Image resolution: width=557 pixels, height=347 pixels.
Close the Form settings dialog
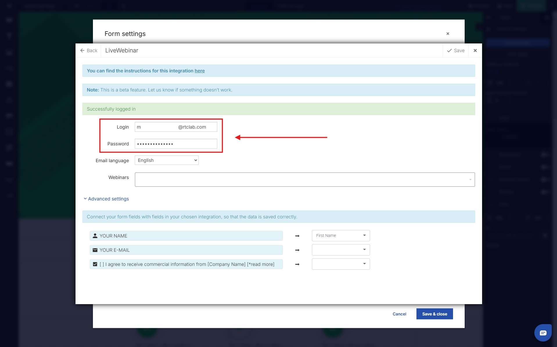click(448, 34)
